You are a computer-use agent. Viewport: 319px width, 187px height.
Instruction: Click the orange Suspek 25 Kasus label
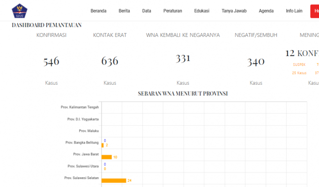[299, 69]
